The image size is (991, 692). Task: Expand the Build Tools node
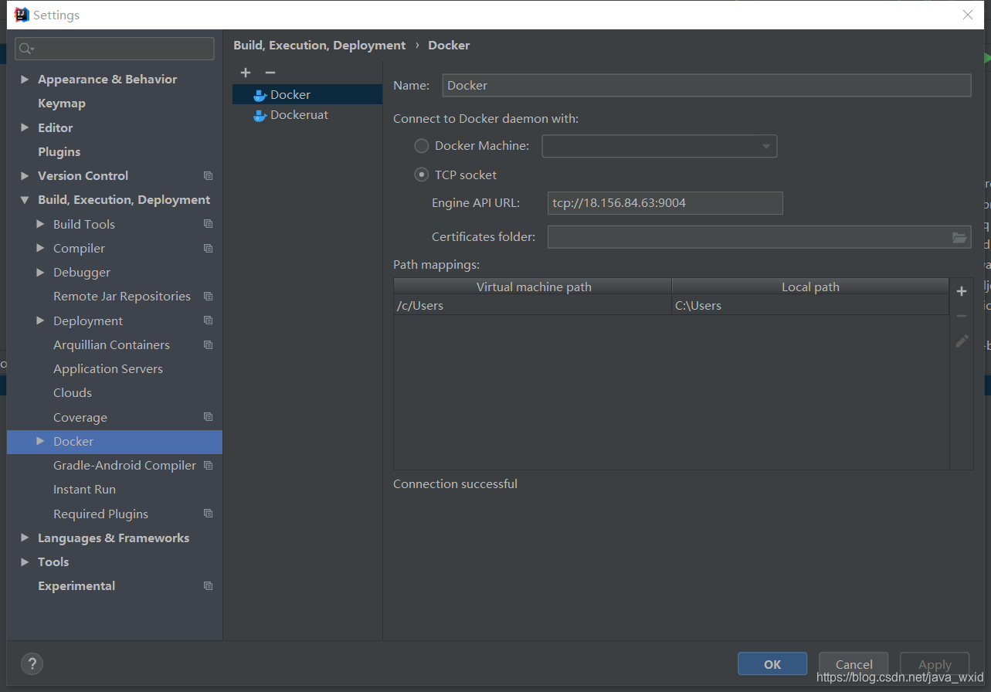[40, 224]
